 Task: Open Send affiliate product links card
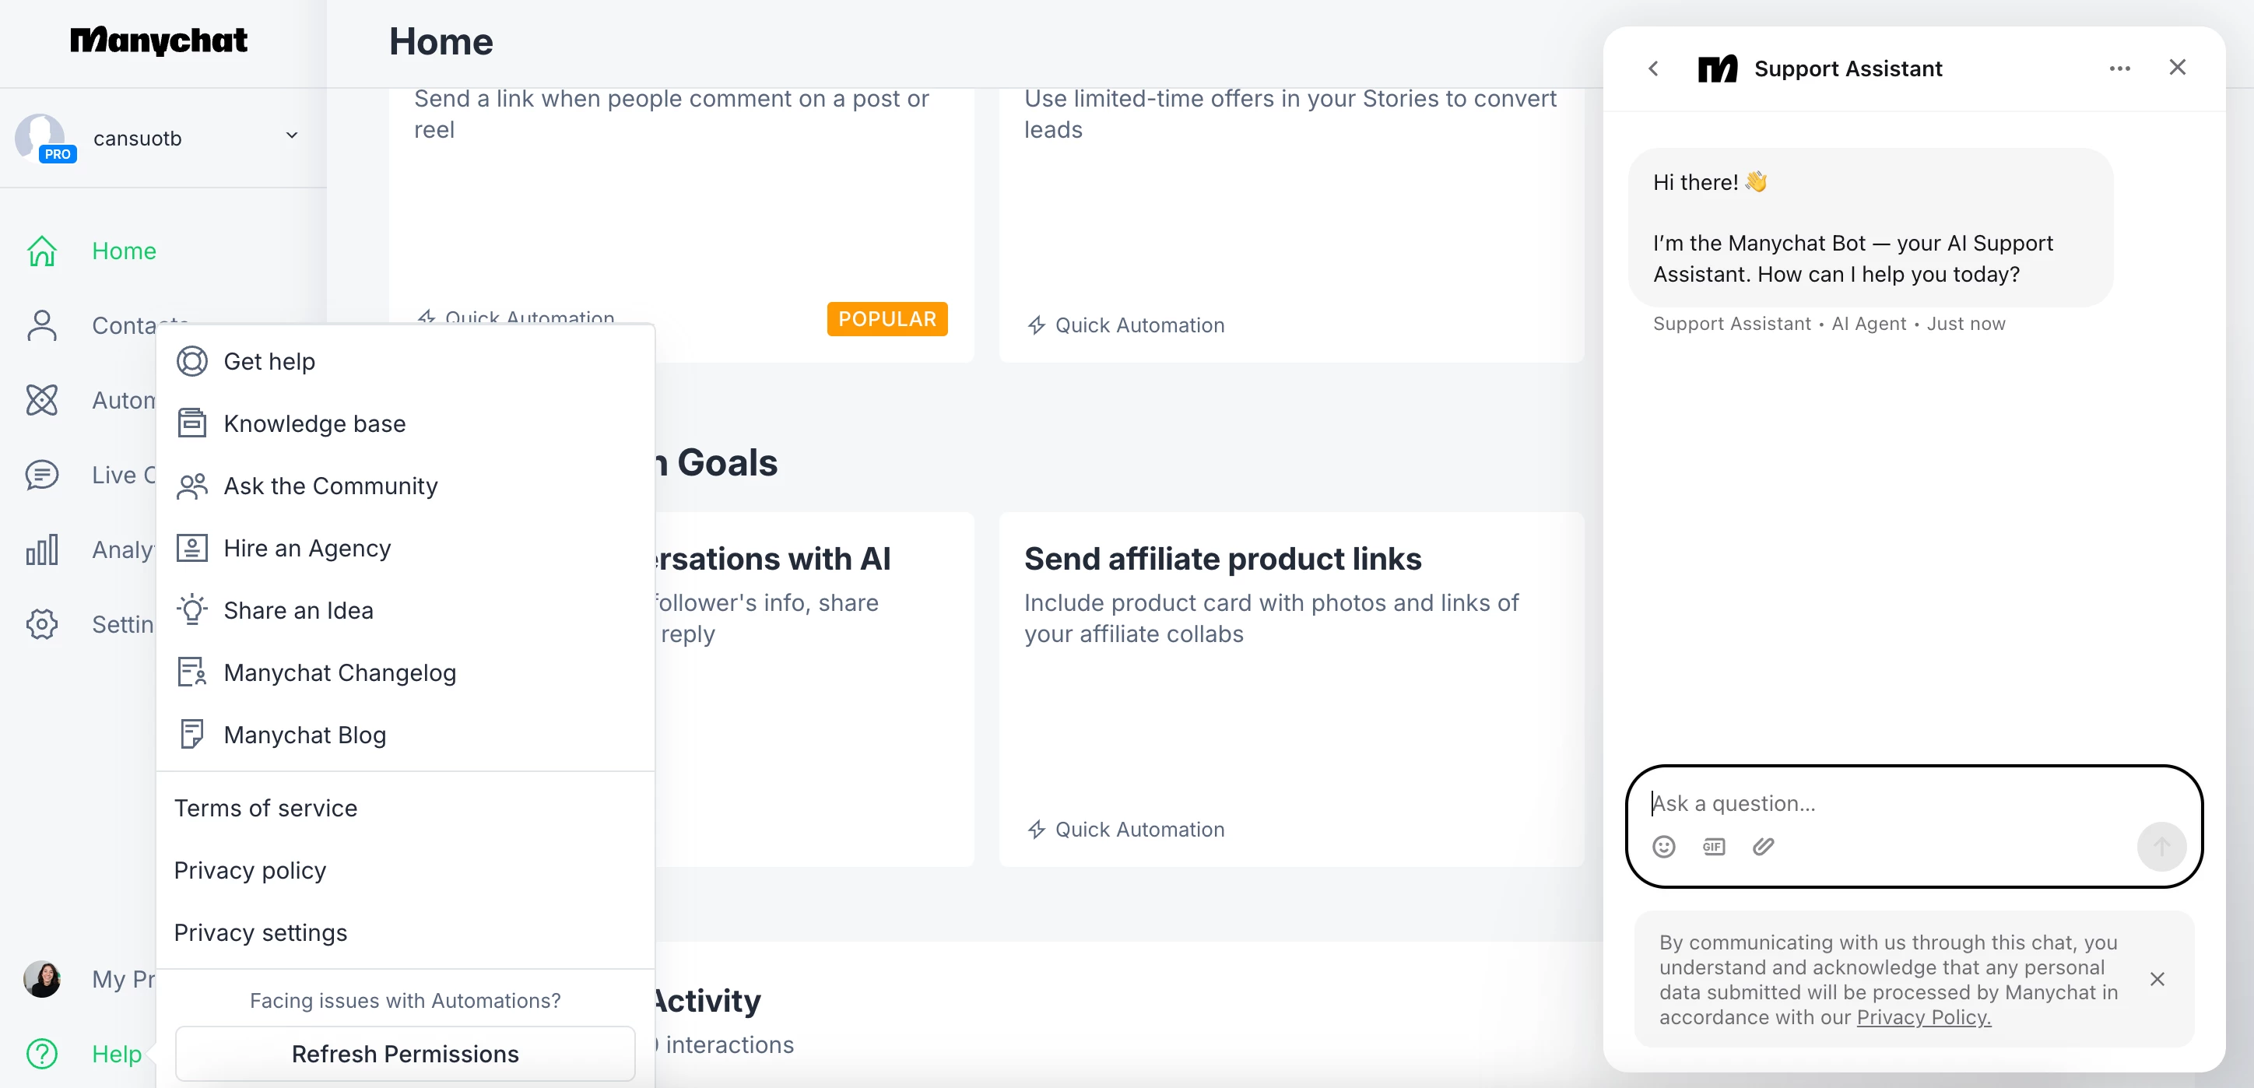(1291, 690)
